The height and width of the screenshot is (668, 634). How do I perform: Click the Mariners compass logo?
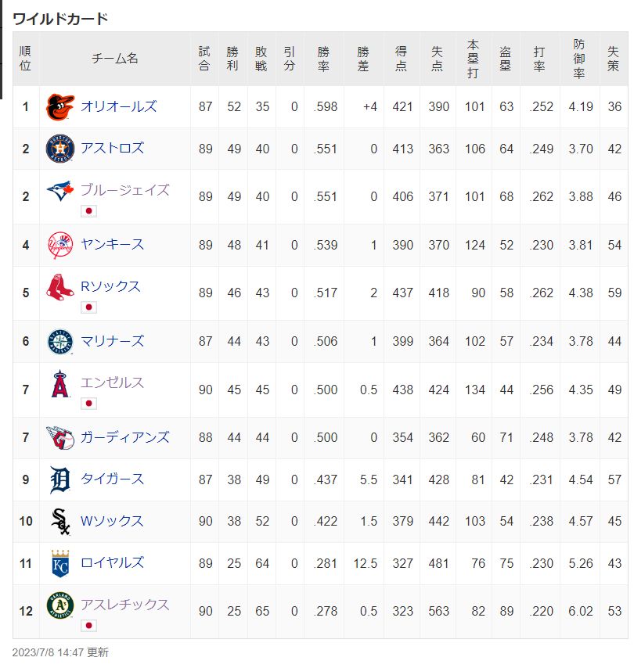[x=60, y=341]
